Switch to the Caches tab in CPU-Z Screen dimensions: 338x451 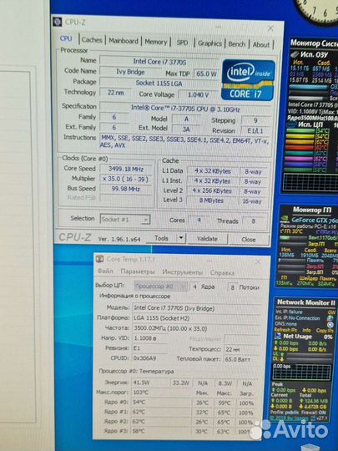click(92, 40)
